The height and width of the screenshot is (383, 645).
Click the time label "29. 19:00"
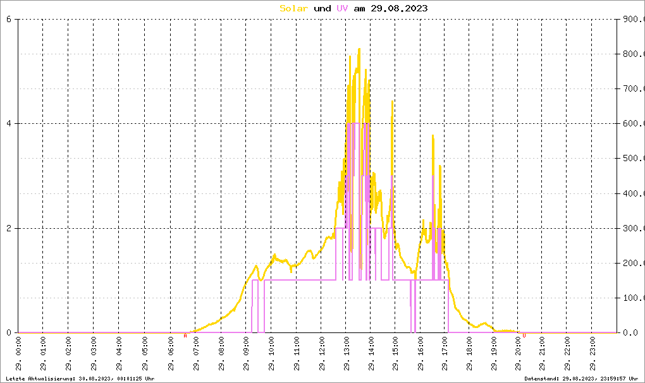[494, 354]
